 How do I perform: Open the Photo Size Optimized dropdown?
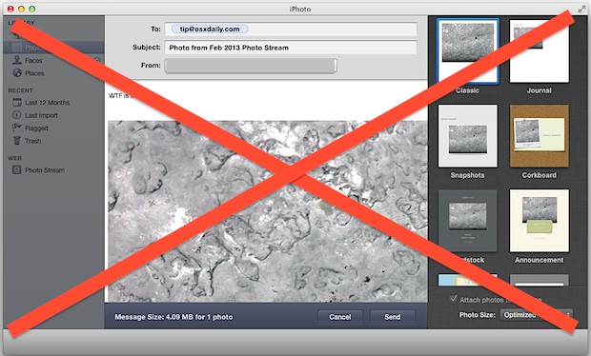537,315
